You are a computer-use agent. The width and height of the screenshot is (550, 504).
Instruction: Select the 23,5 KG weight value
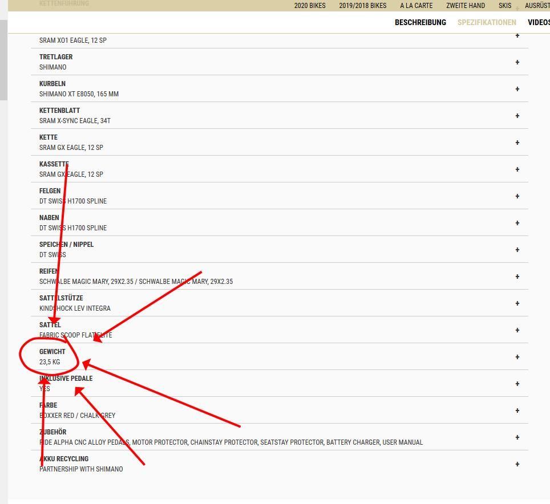pyautogui.click(x=50, y=362)
